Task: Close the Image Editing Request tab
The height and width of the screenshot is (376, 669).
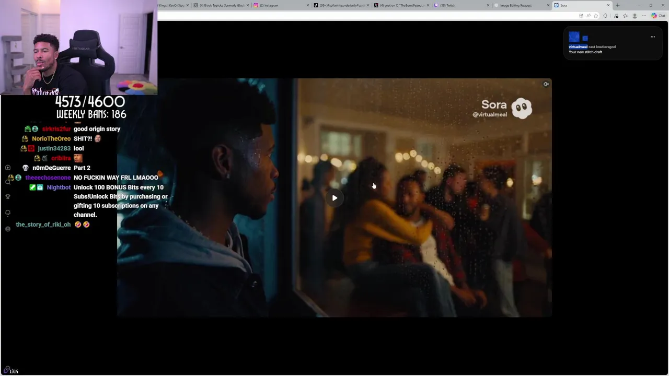Action: pos(548,5)
